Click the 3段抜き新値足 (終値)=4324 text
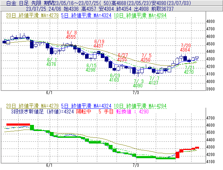The height and width of the screenshot is (170, 223). [x=43, y=111]
